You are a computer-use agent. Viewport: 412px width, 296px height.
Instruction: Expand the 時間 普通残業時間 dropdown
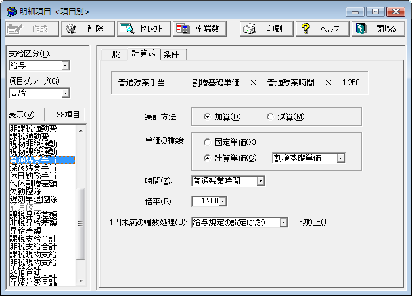click(261, 180)
